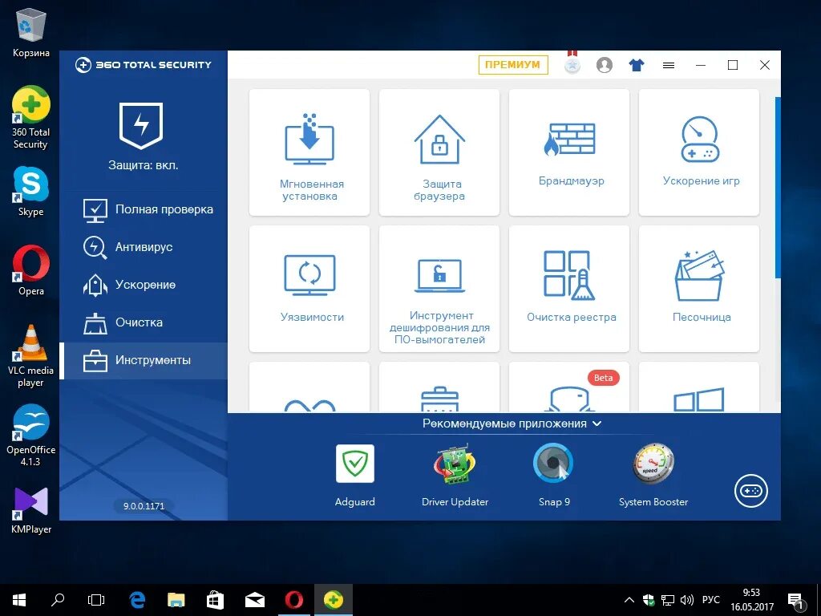Open the ransomware decryption tool tile
This screenshot has height=616, width=821.
[x=439, y=289]
